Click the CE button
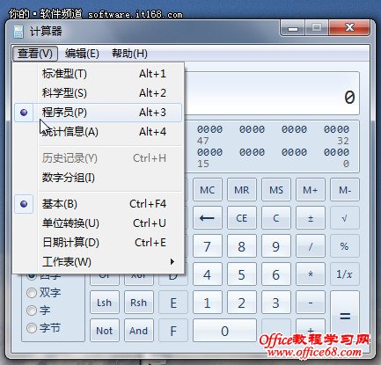381x365 pixels. tap(242, 218)
